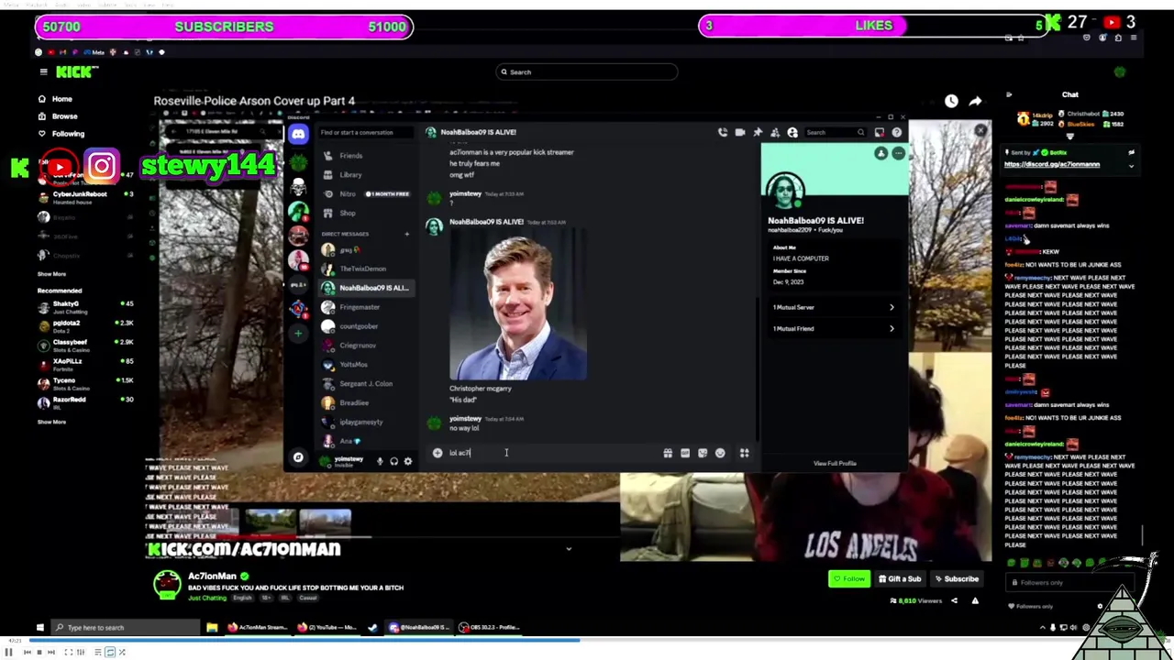Click the report alert icon near viewers
This screenshot has width=1174, height=660.
click(975, 600)
